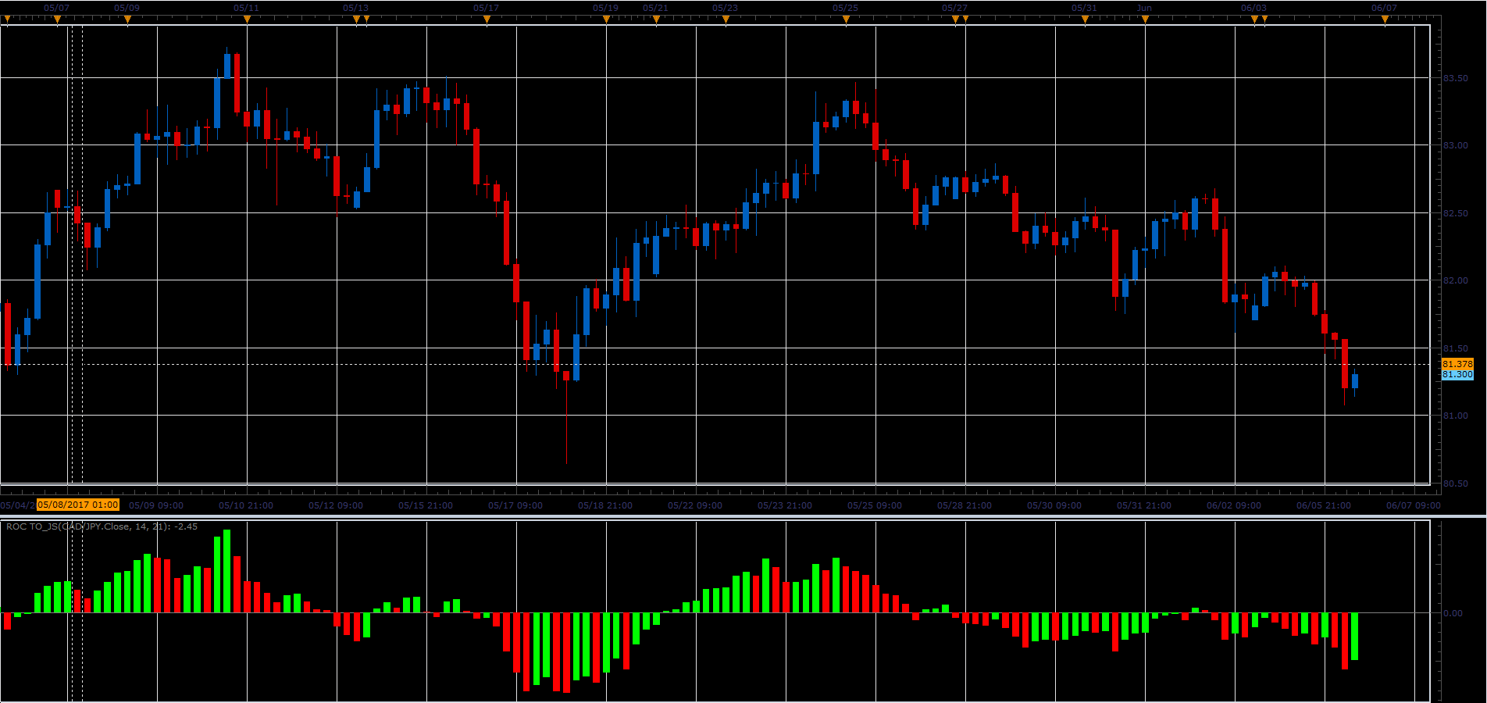Click the 06/03 date label on the top axis
The width and height of the screenshot is (1487, 703).
pyautogui.click(x=1253, y=8)
